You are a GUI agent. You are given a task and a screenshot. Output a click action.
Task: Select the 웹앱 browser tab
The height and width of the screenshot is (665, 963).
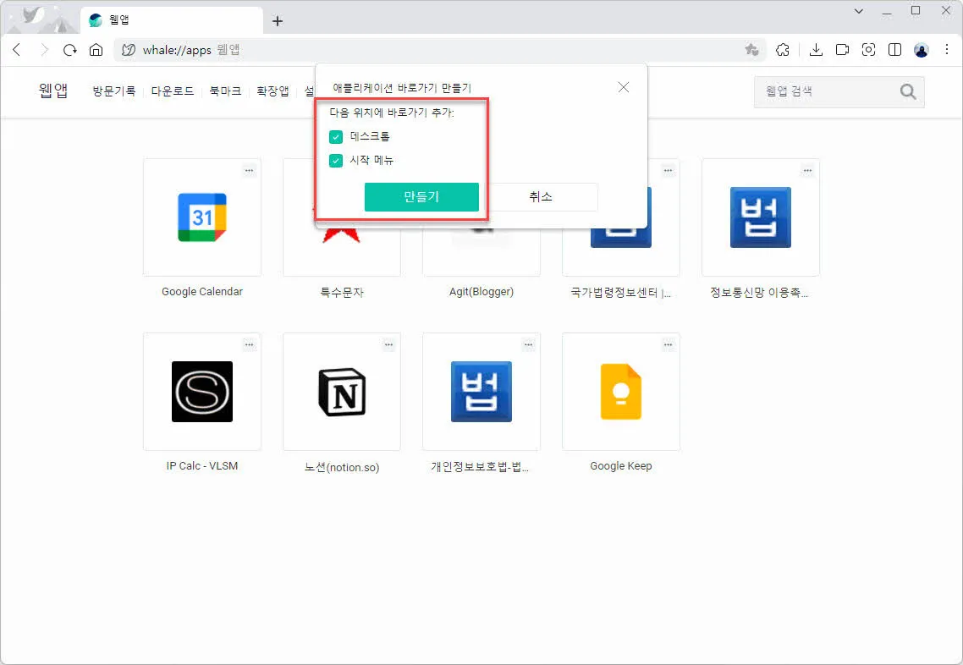172,20
